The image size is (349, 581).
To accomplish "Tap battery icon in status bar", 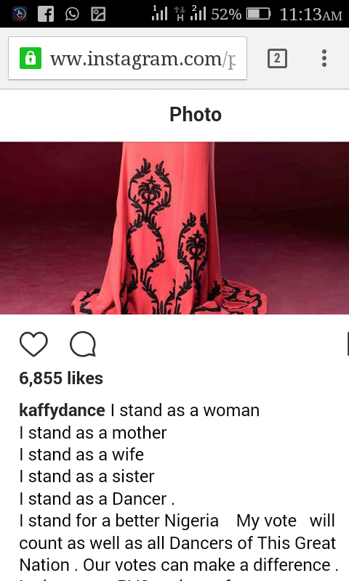I will coord(259,14).
